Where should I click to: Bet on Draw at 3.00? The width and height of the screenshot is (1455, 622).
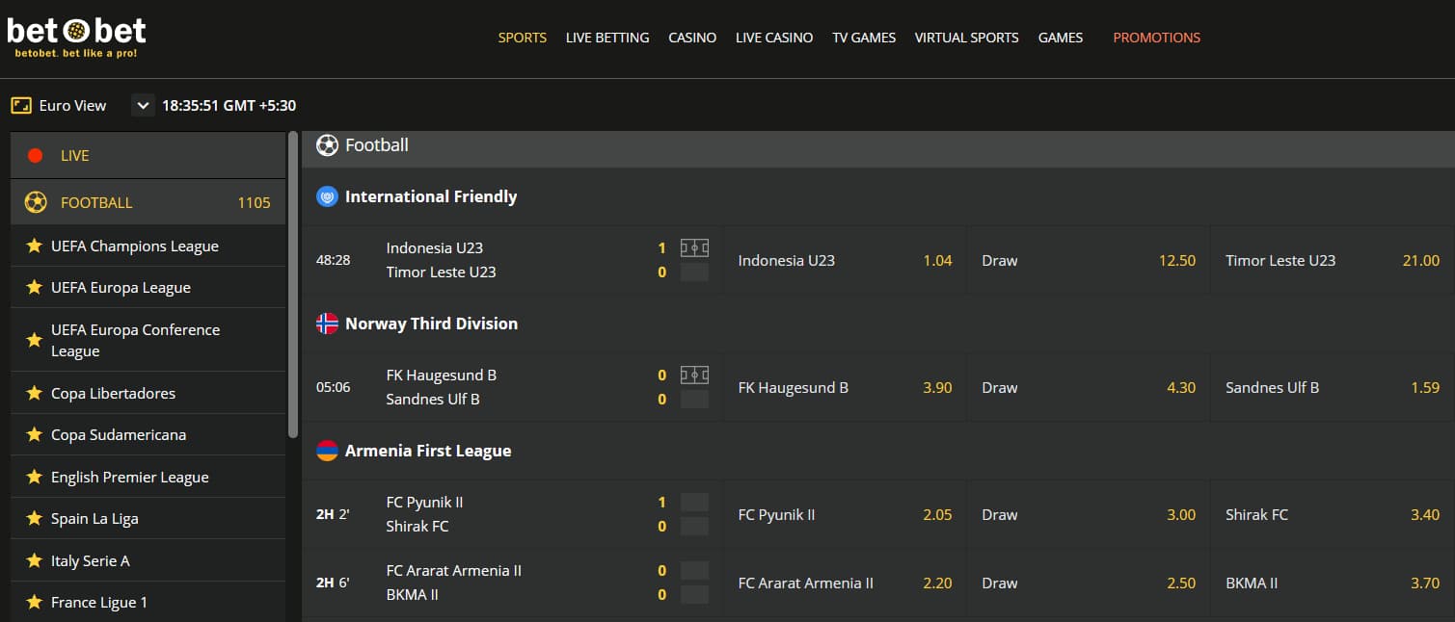pos(1089,514)
